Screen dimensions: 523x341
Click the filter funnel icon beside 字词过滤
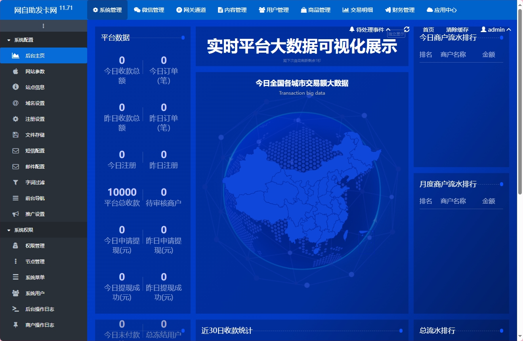15,182
